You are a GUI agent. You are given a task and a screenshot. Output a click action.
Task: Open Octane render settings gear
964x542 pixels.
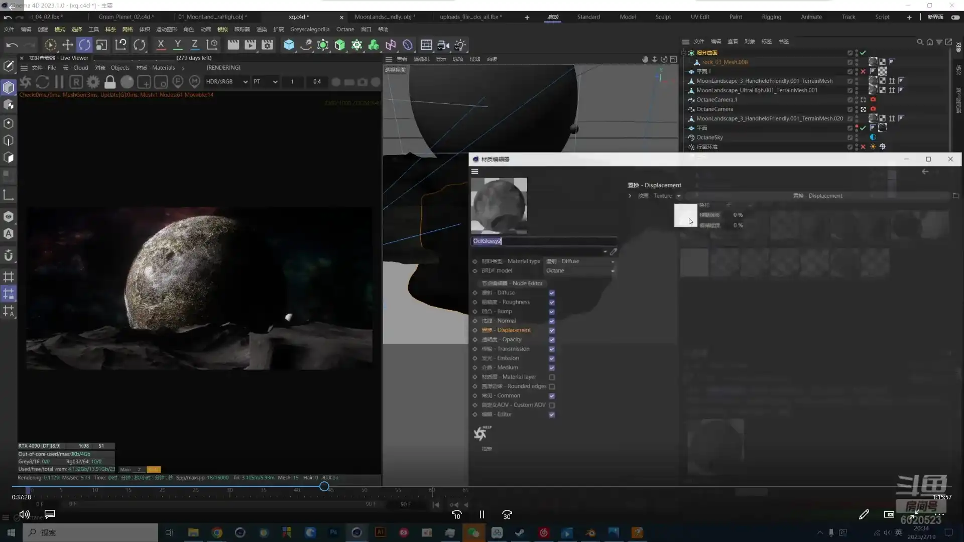tap(93, 82)
